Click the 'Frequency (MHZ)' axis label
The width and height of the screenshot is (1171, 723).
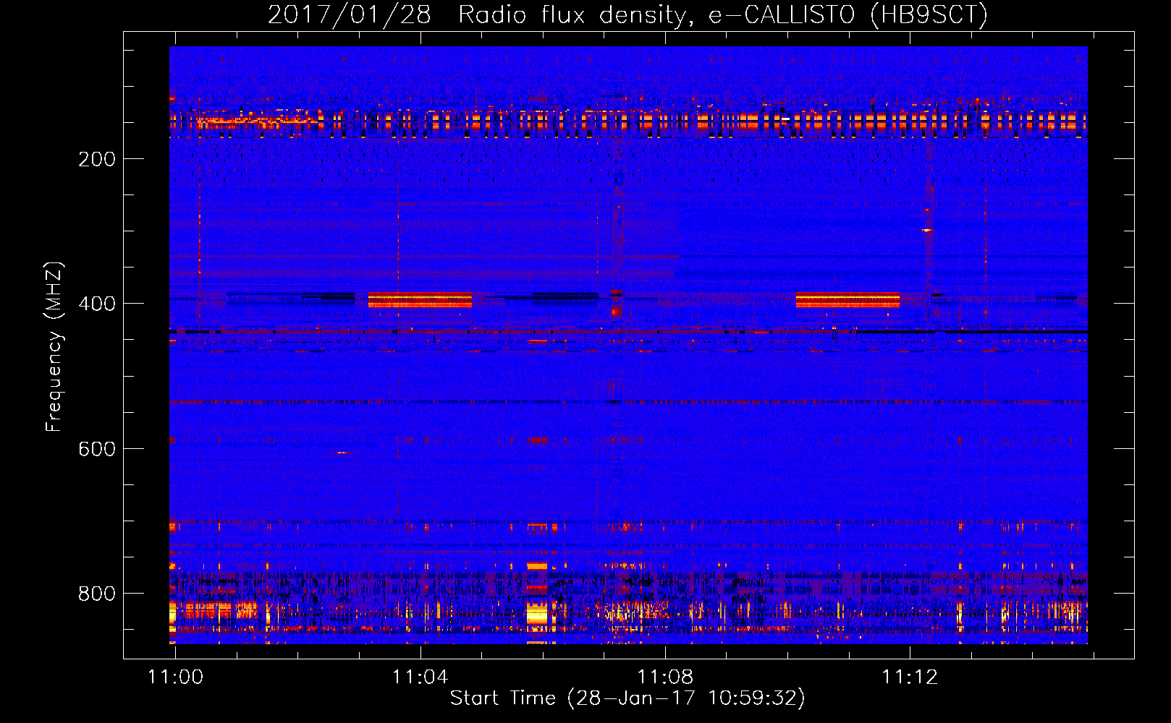click(54, 347)
